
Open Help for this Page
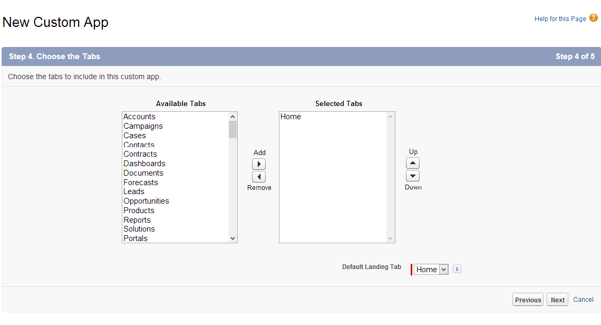point(560,18)
